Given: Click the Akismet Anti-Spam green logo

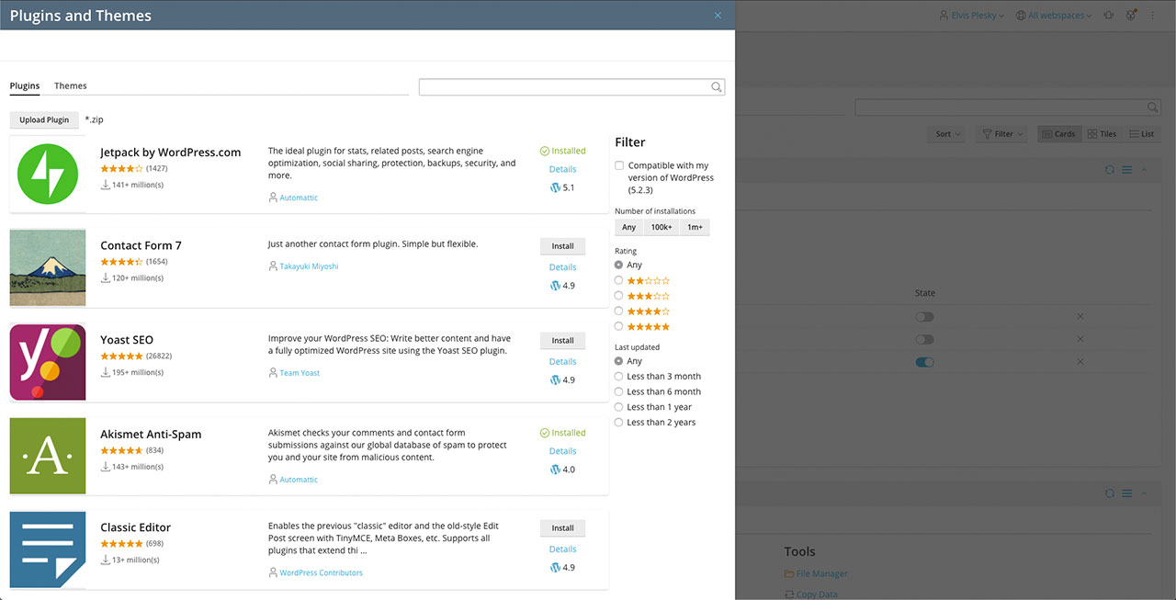Looking at the screenshot, I should click(x=48, y=456).
